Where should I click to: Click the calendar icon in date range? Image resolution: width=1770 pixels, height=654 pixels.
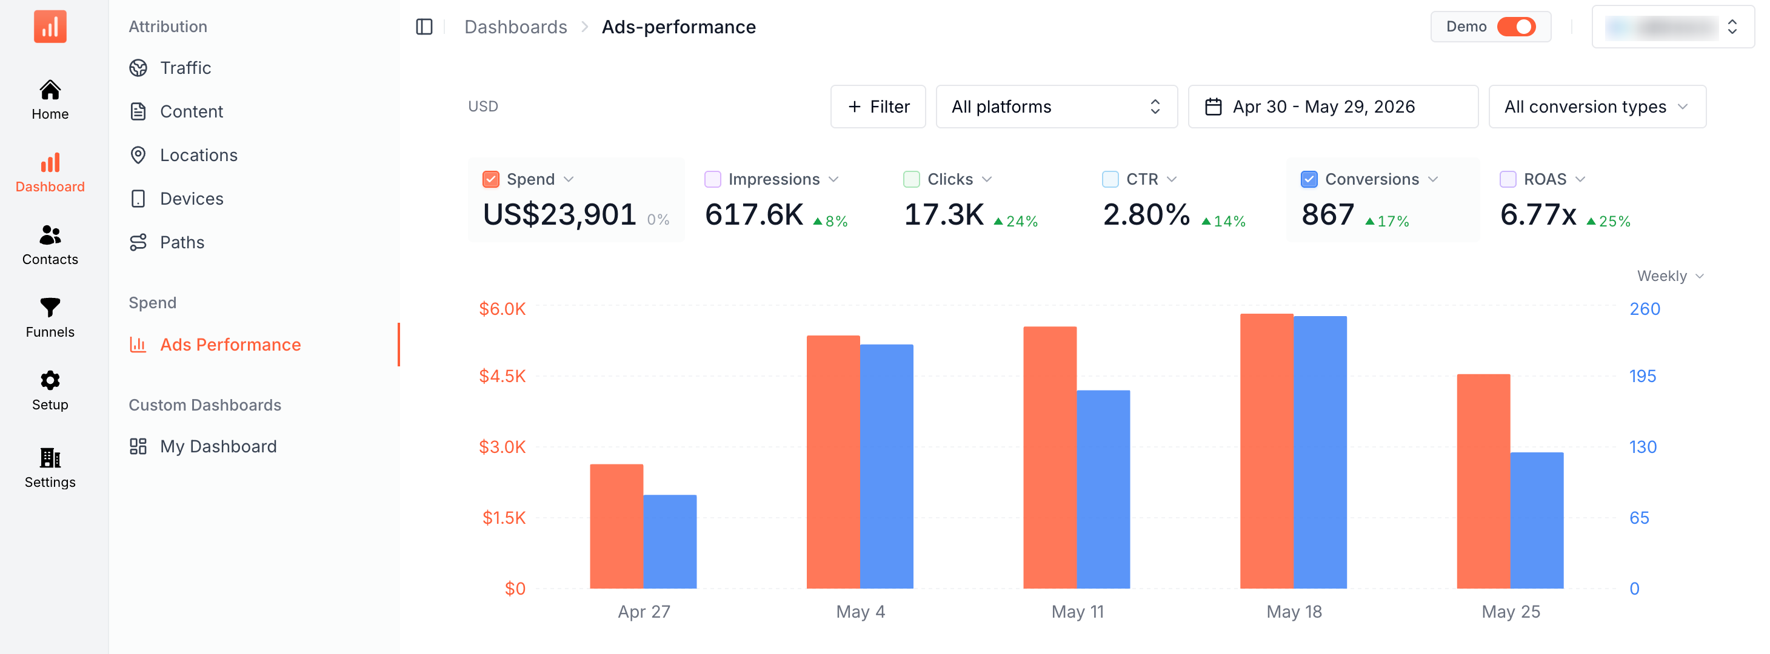(x=1213, y=107)
